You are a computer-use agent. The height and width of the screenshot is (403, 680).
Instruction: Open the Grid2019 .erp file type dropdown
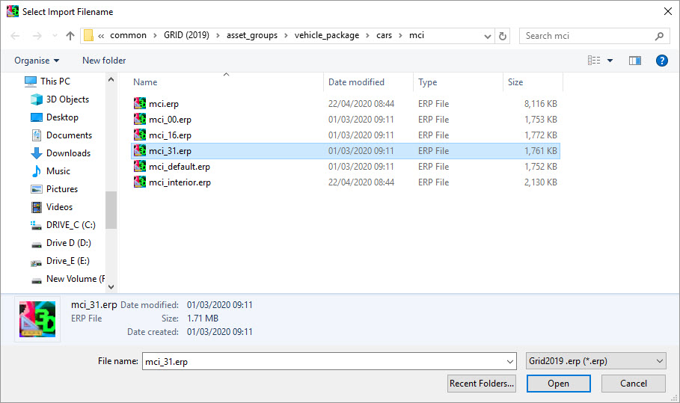click(596, 361)
